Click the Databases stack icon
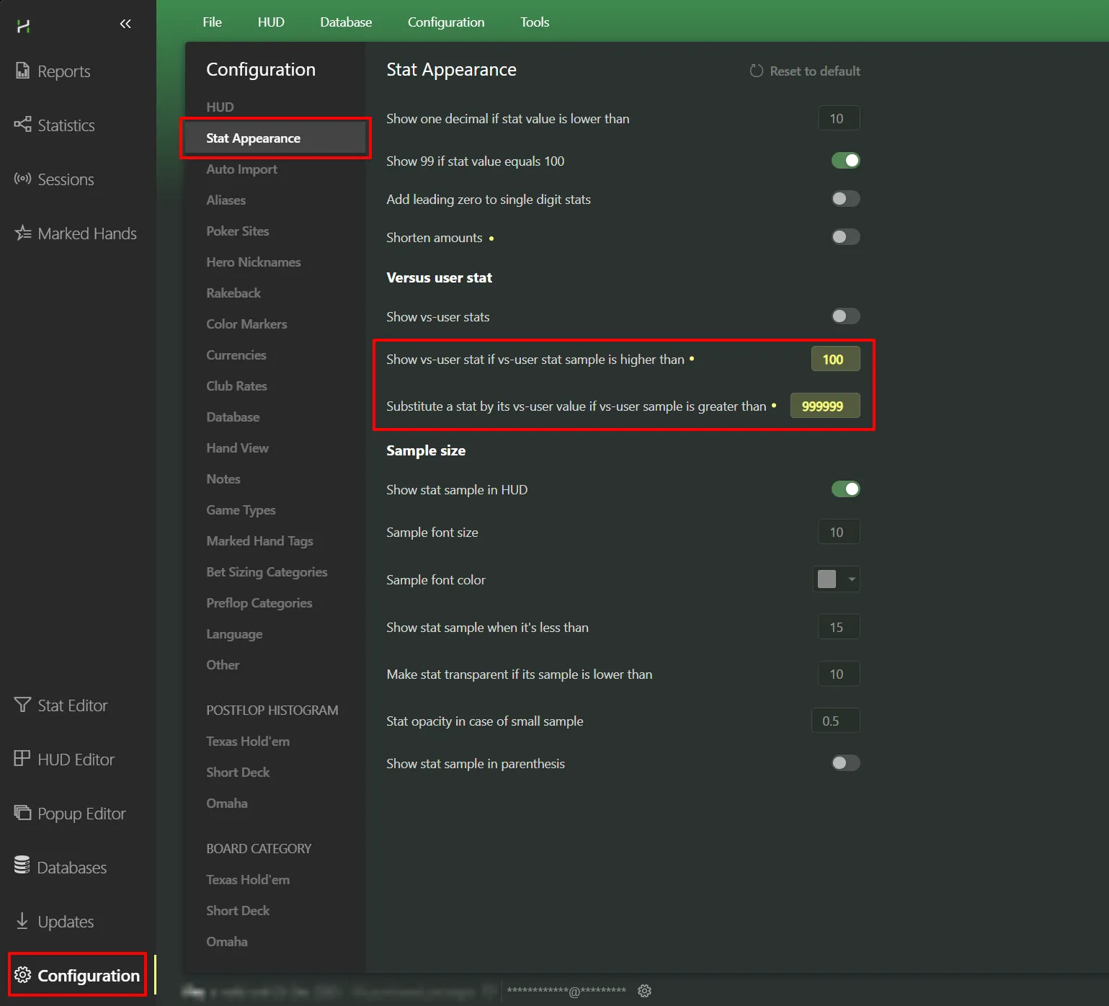1109x1006 pixels. [22, 866]
